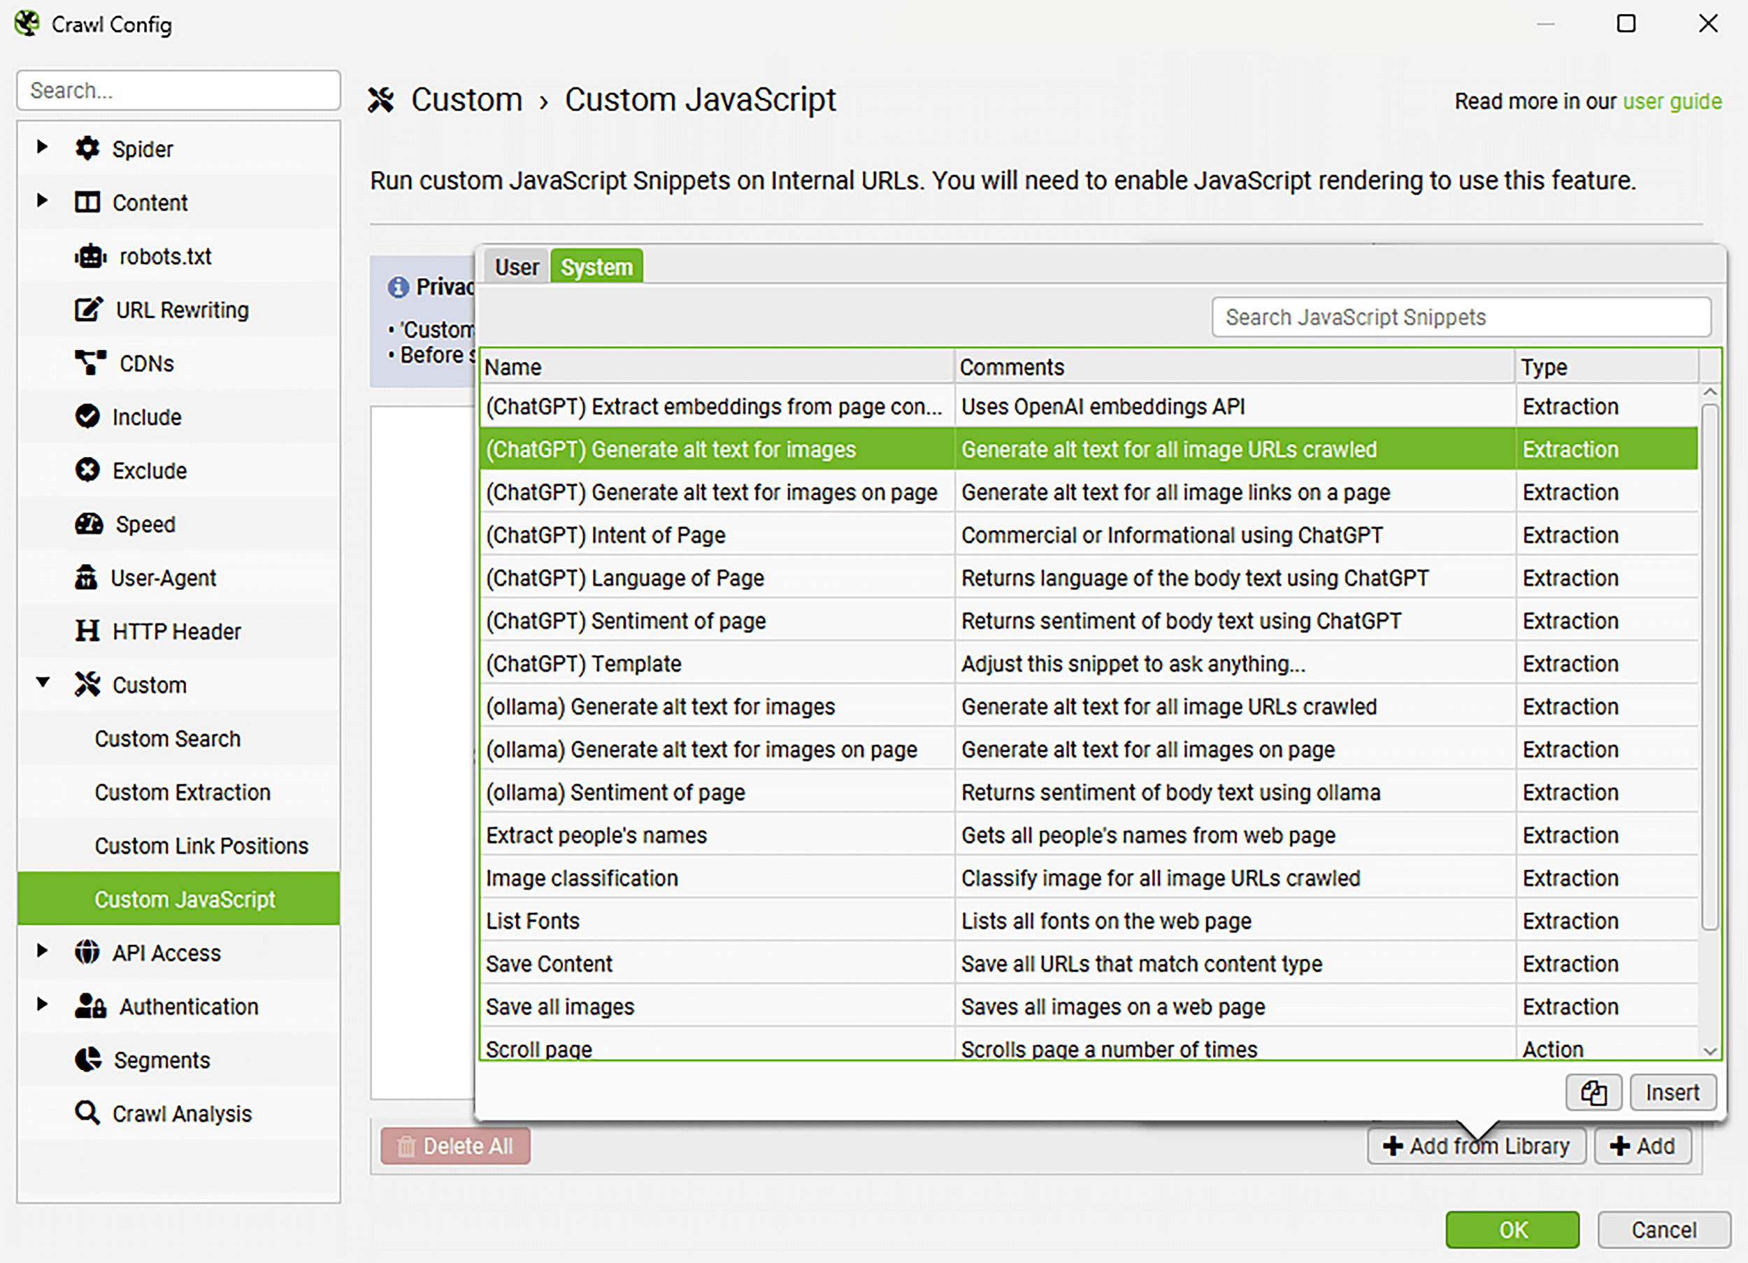
Task: Click the Exclude cross icon
Action: coord(87,469)
